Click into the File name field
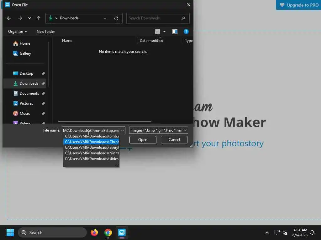Screen dimensions: 321x240 point(91,130)
